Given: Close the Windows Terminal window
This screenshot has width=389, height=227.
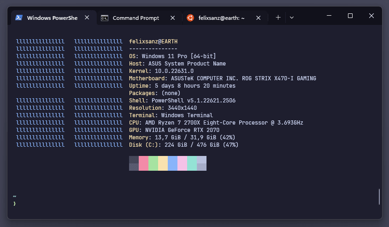Looking at the screenshot, I should pos(371,16).
